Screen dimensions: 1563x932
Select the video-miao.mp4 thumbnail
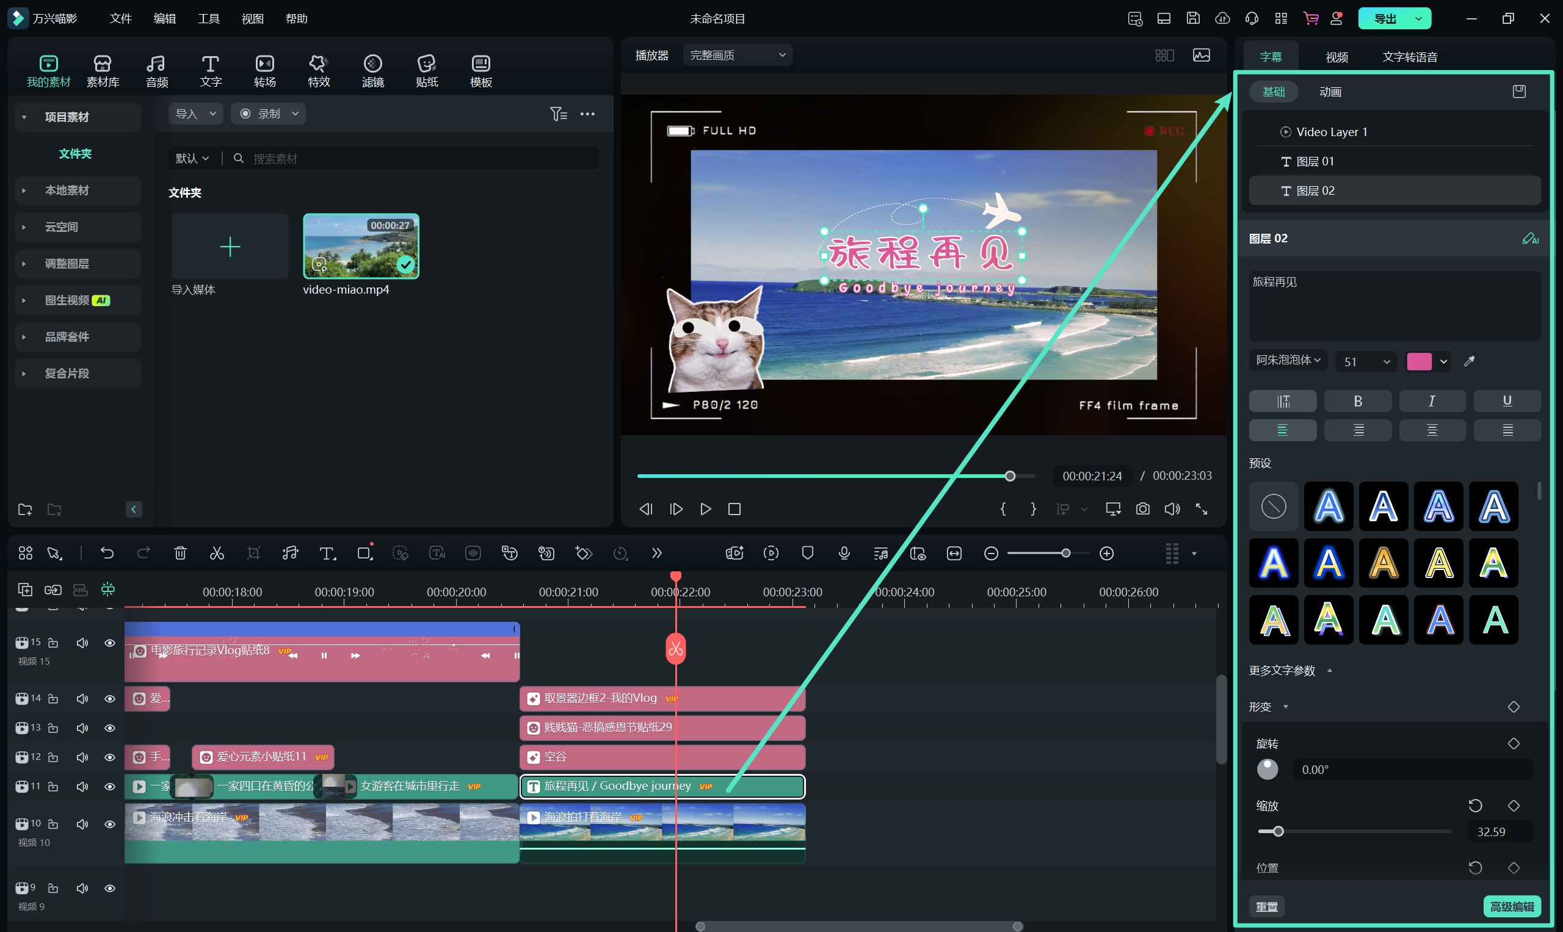pos(361,246)
